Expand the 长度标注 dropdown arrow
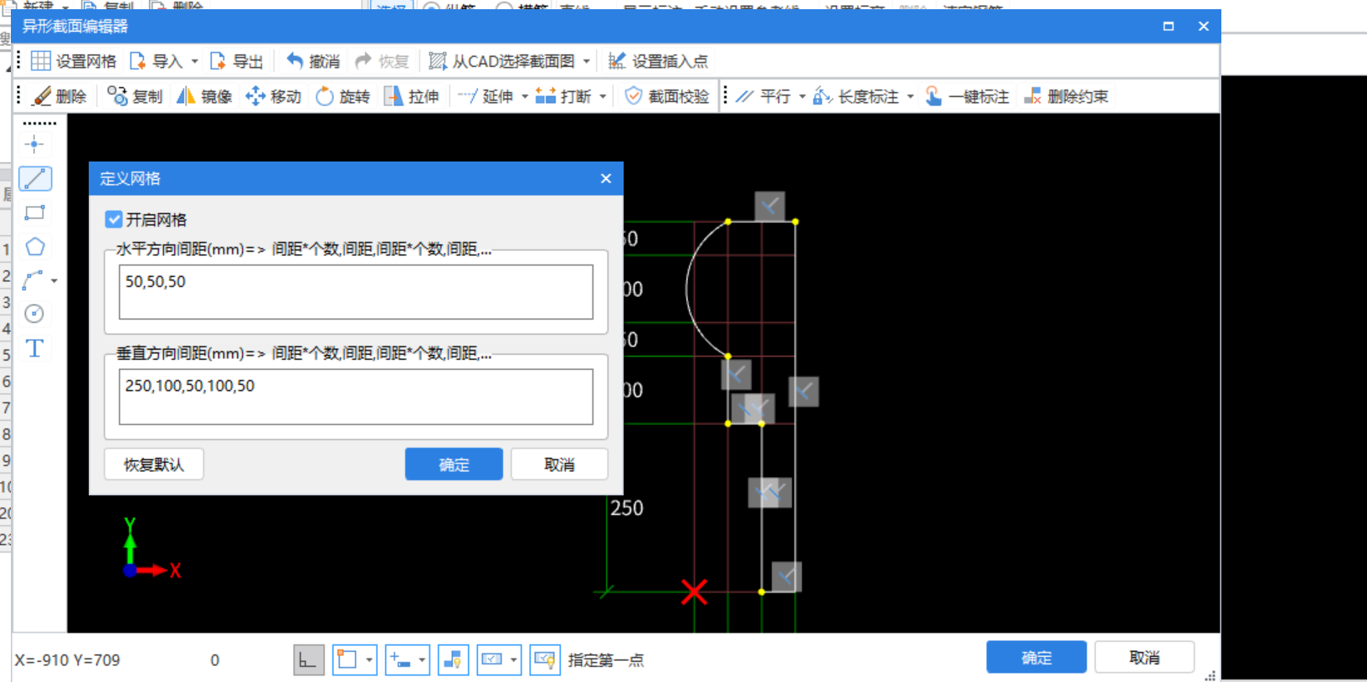This screenshot has width=1367, height=682. point(910,96)
